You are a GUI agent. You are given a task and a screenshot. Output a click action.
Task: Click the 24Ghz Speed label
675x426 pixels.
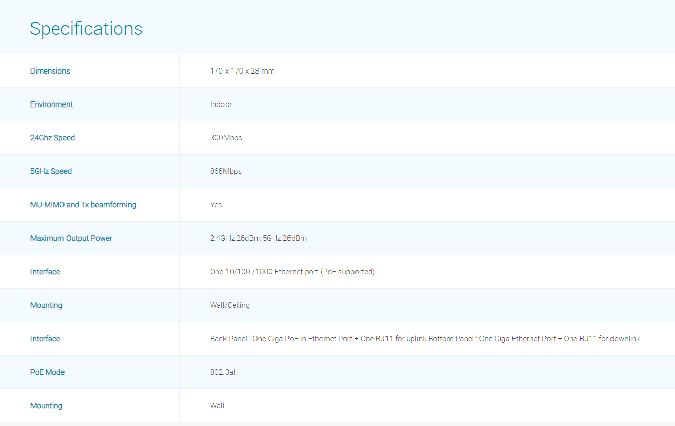pos(52,138)
